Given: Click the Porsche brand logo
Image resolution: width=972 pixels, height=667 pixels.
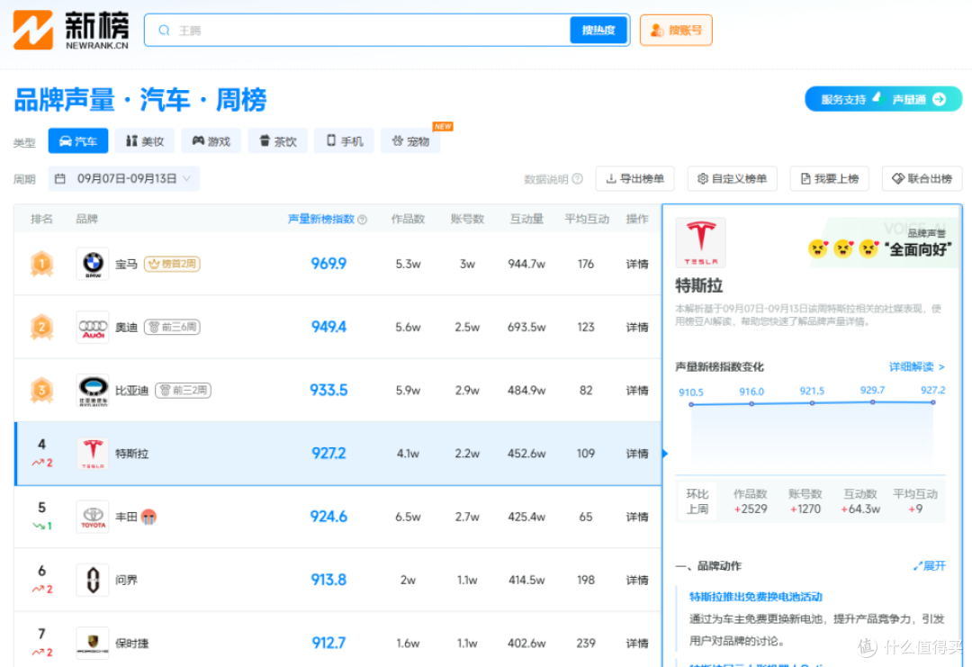Looking at the screenshot, I should point(93,644).
